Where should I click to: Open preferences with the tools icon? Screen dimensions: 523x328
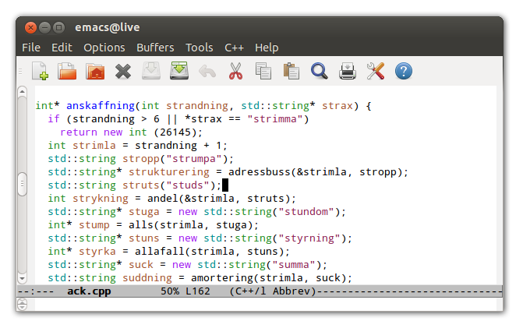(375, 72)
